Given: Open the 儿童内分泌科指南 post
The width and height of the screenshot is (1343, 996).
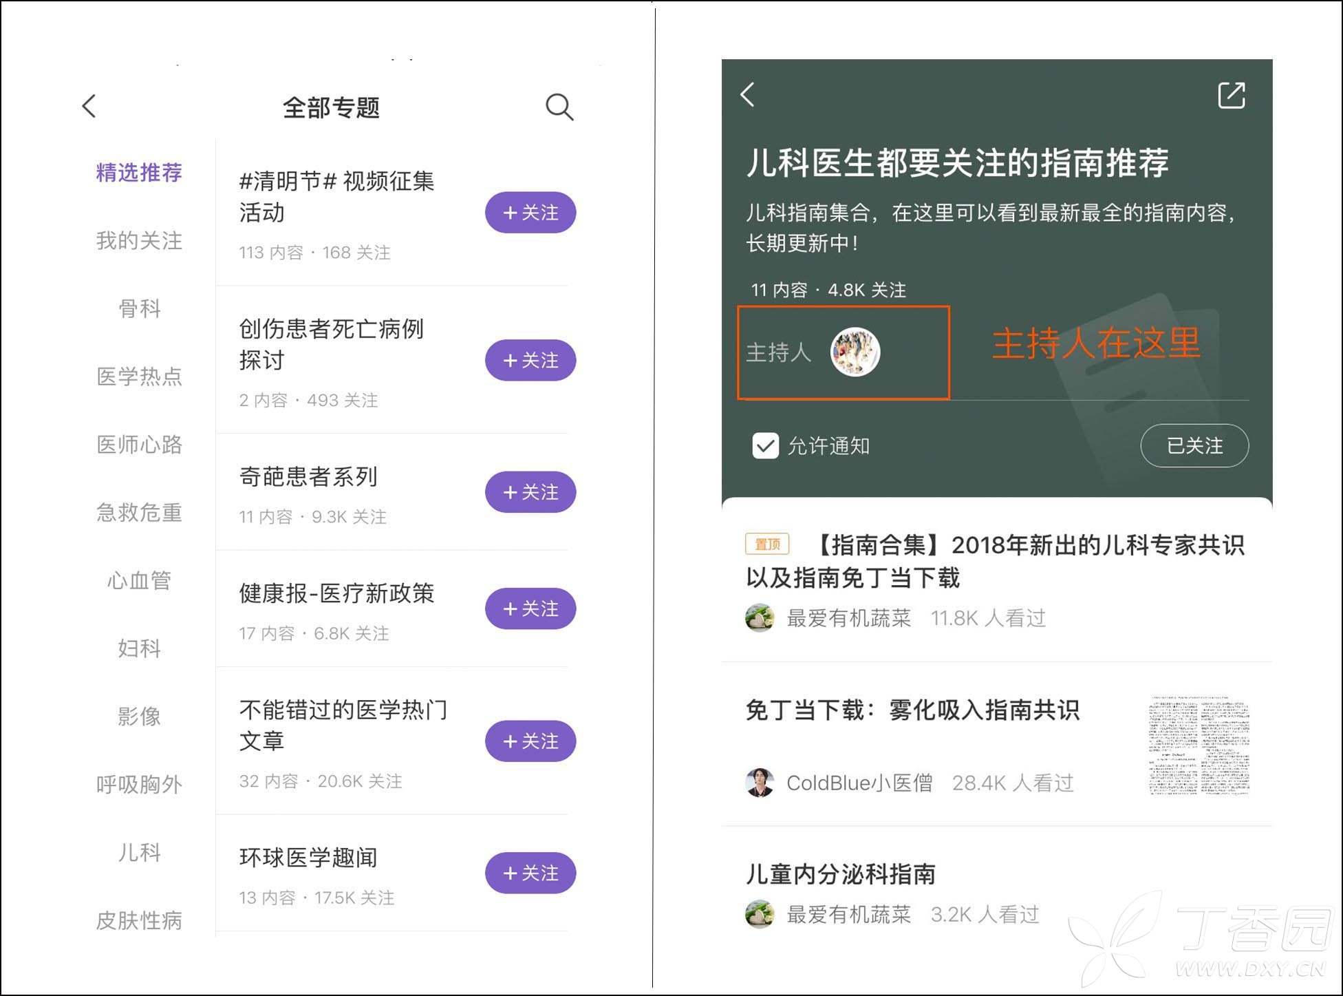Looking at the screenshot, I should [841, 874].
